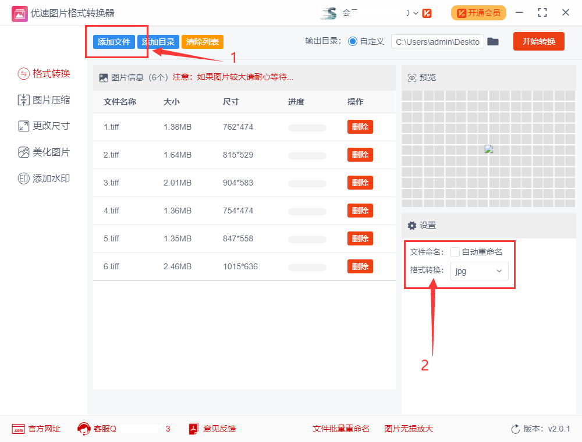Switch to the 更改尺寸 sidebar tool
The image size is (582, 442).
point(44,126)
